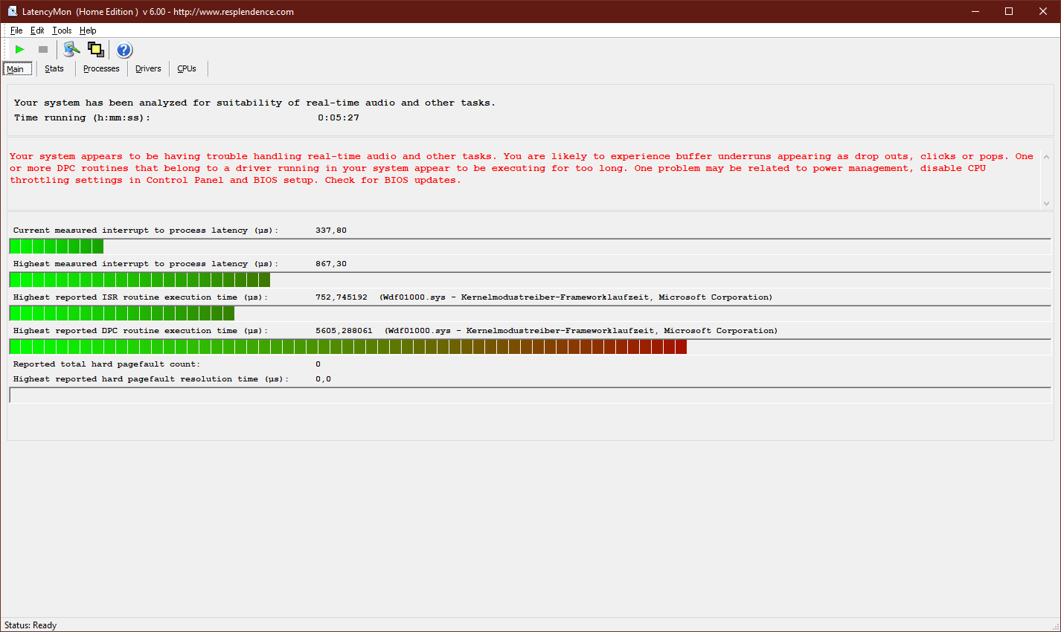Viewport: 1061px width, 632px height.
Task: Click the warning box scroll up arrow
Action: [x=1046, y=157]
